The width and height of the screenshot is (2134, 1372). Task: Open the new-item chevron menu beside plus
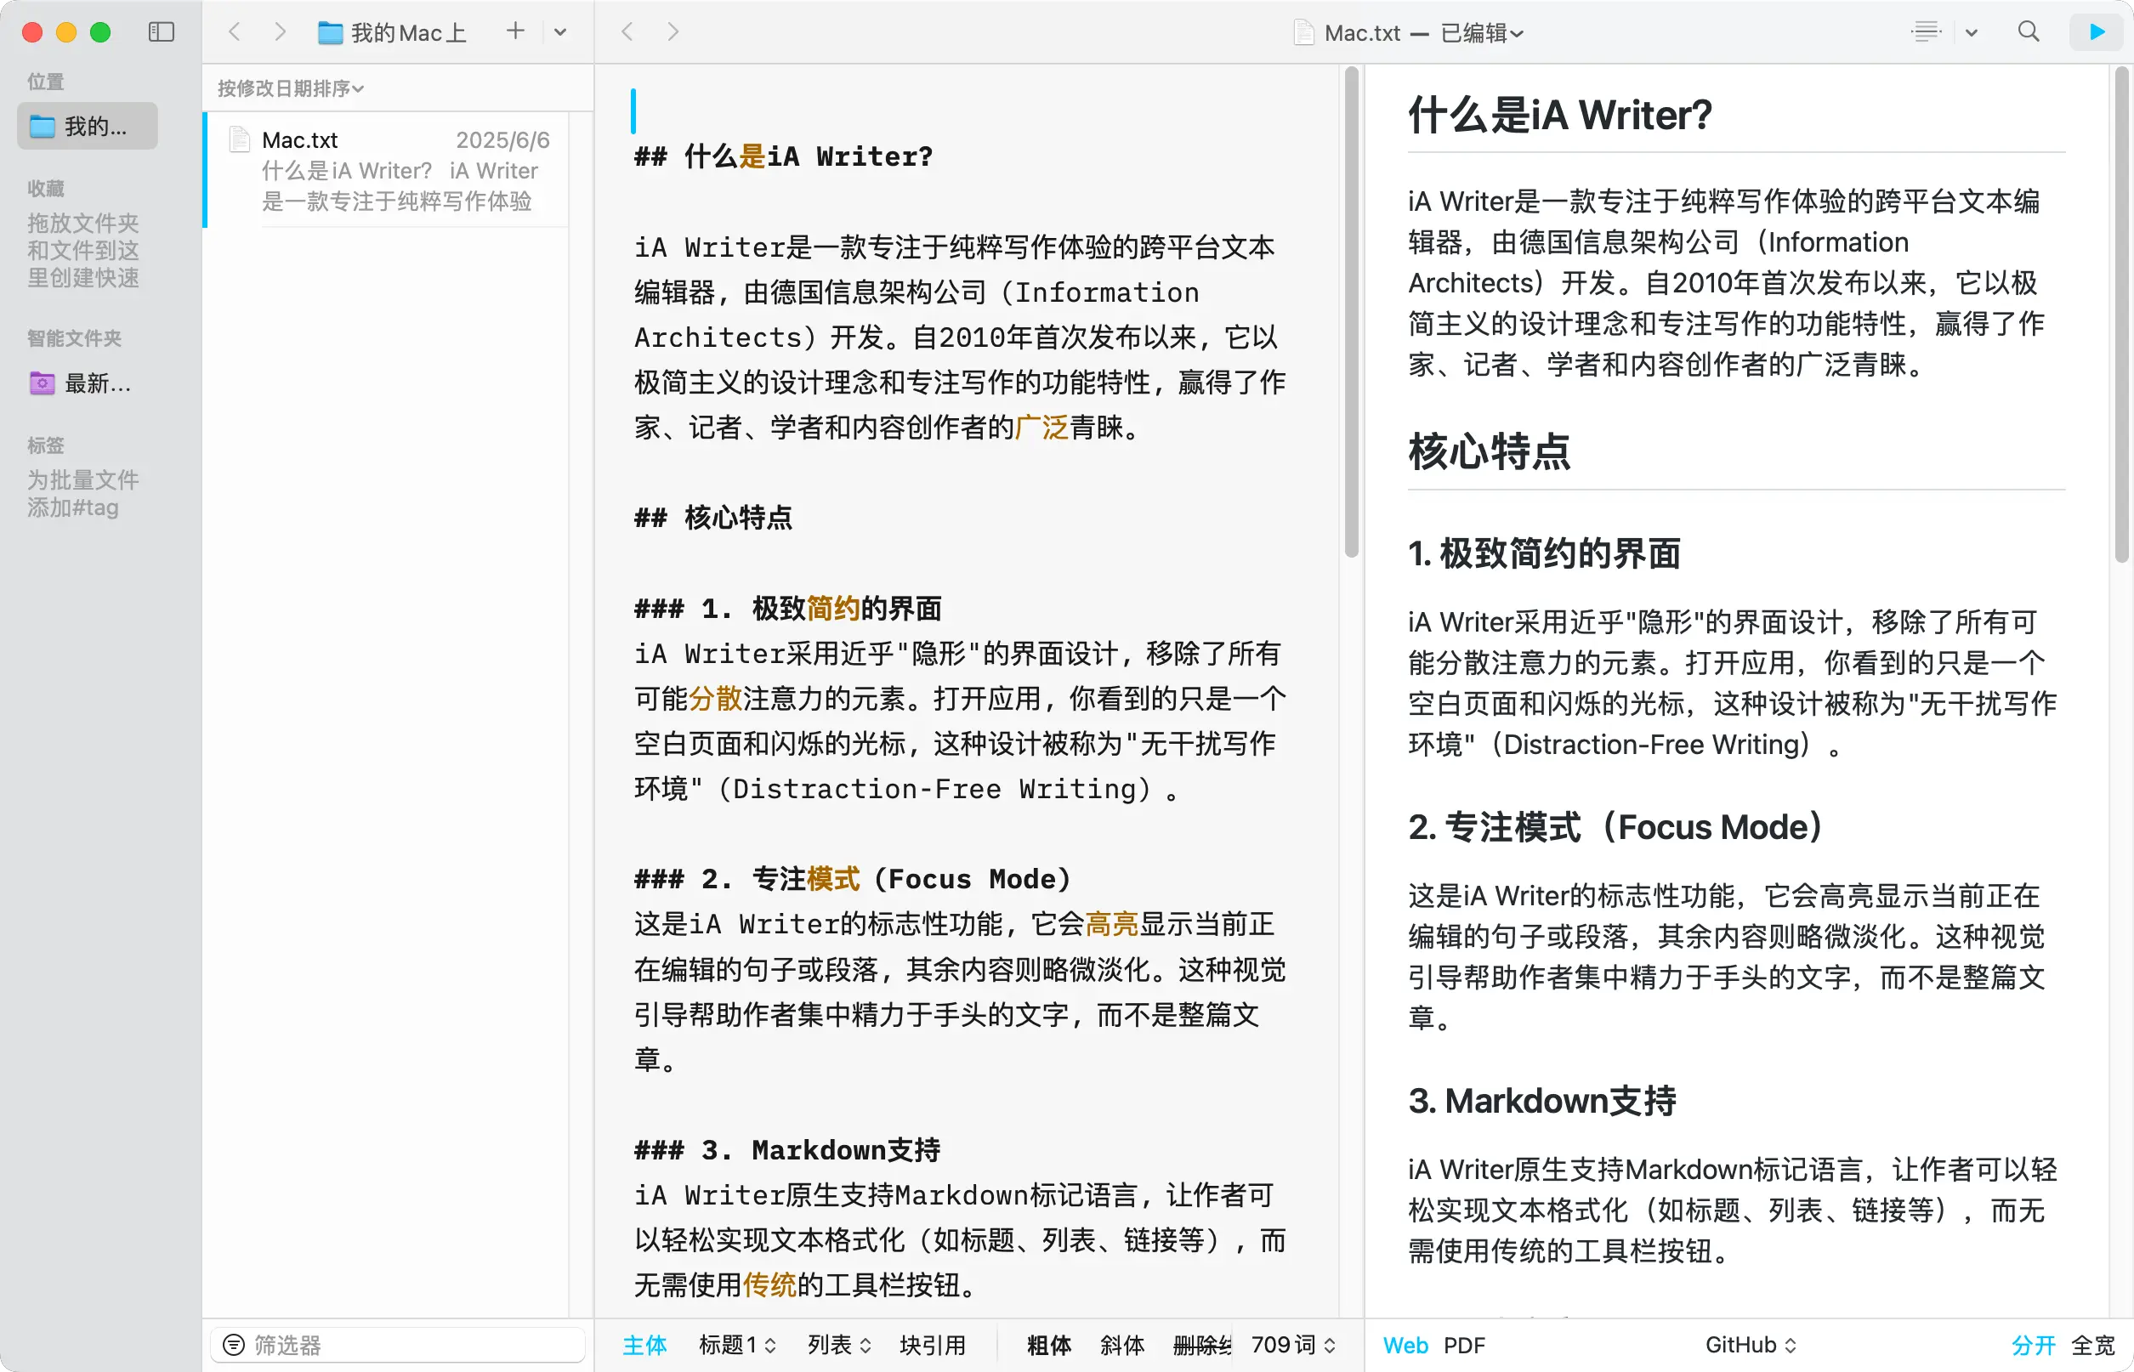[x=559, y=32]
